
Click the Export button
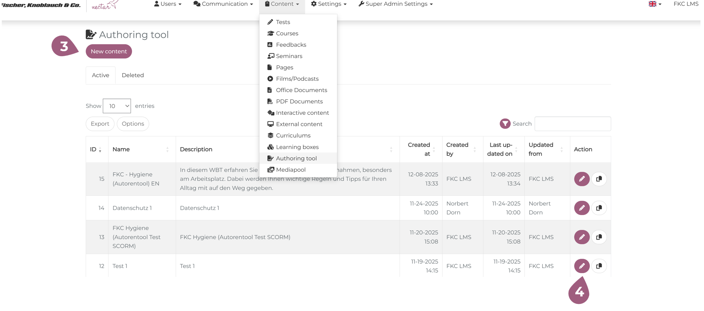pos(100,124)
